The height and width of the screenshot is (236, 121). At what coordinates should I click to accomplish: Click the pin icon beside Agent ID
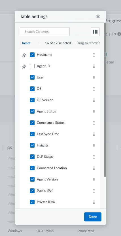click(24, 67)
